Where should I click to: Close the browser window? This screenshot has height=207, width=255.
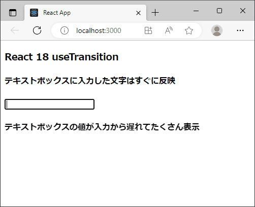243,11
